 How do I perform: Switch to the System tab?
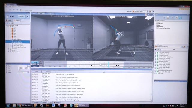point(9,21)
